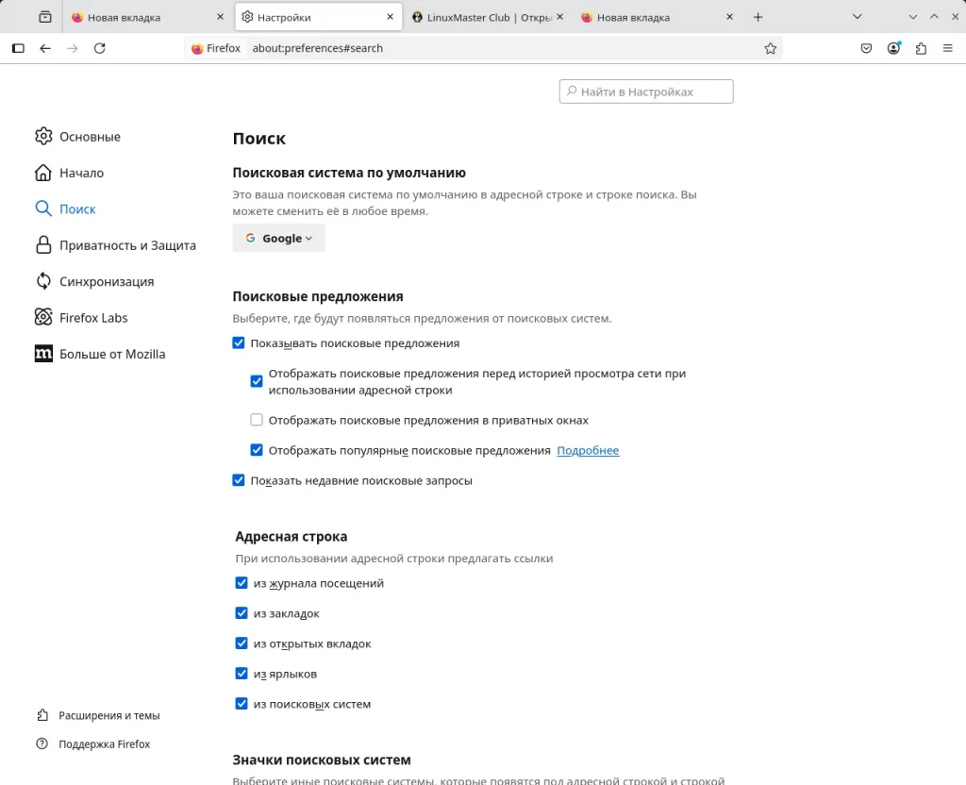Click the window dropdown chevron button

912,17
